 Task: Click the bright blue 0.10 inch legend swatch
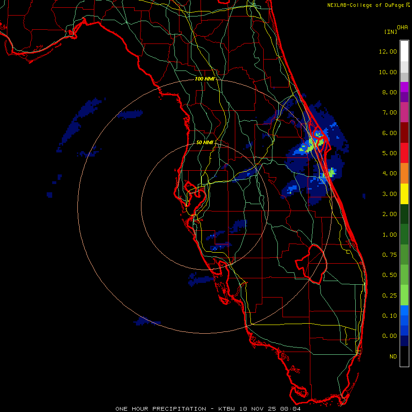pyautogui.click(x=404, y=310)
